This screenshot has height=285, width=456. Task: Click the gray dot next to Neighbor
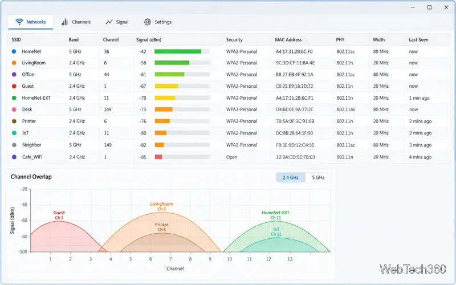(x=14, y=145)
